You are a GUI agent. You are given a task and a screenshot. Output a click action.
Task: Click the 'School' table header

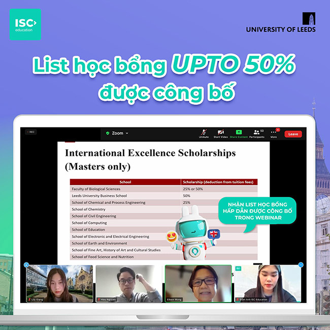(x=125, y=182)
